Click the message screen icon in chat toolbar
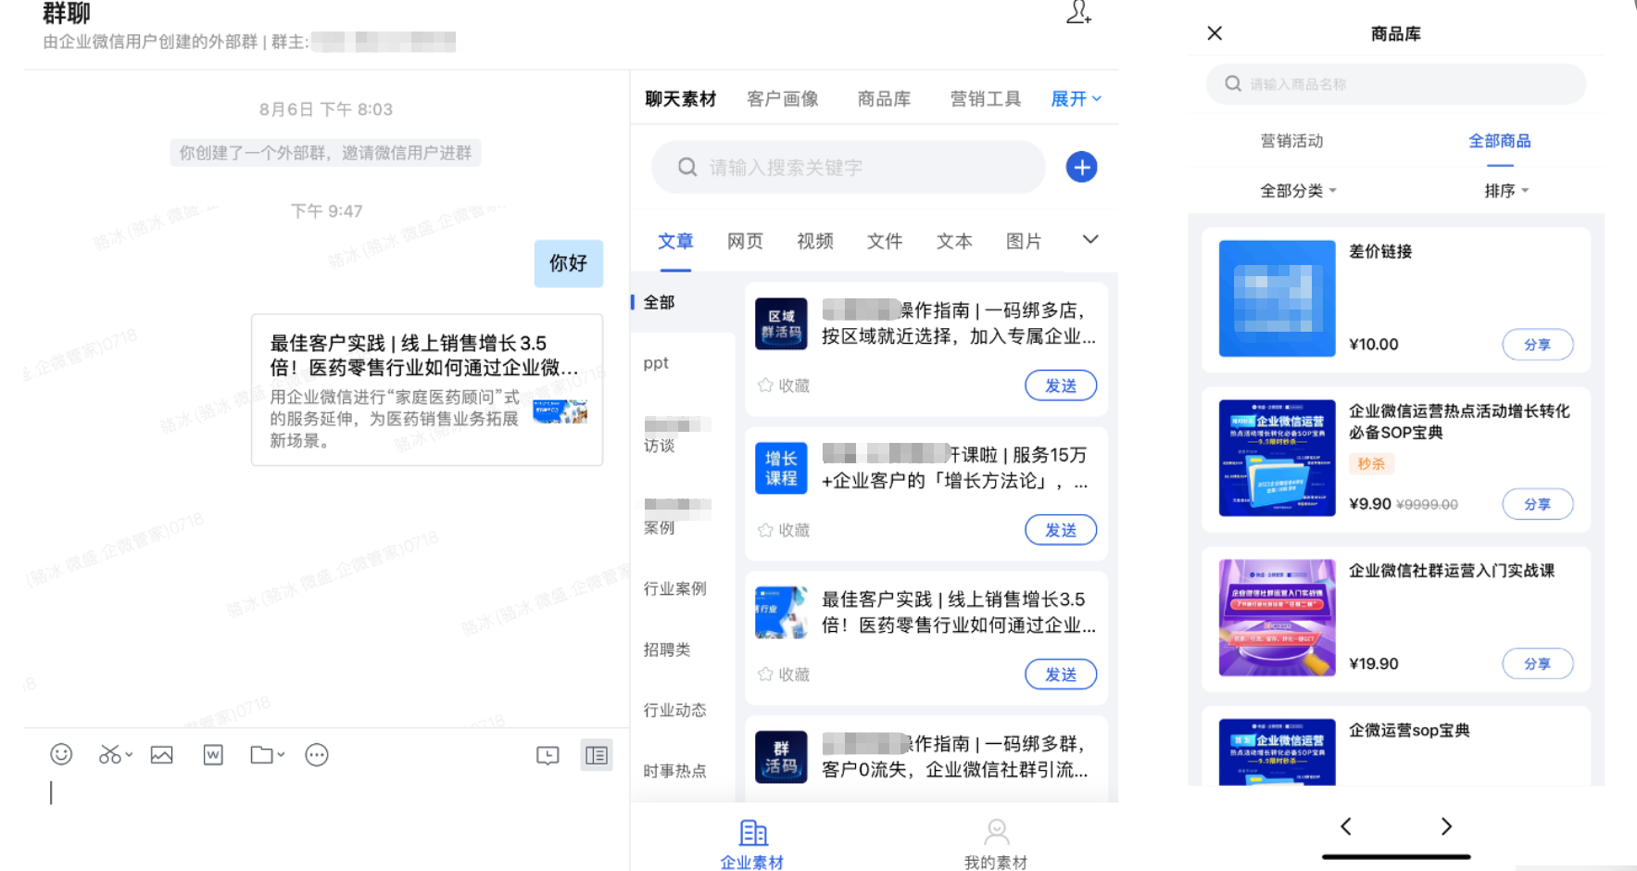The width and height of the screenshot is (1637, 871). pyautogui.click(x=548, y=755)
